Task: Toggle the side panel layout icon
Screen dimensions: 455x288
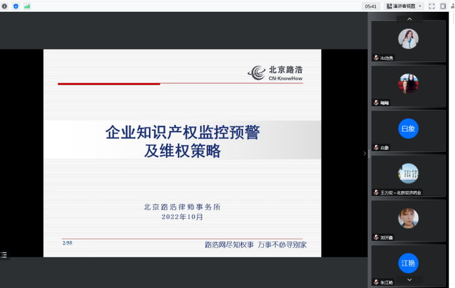Action: [443, 6]
